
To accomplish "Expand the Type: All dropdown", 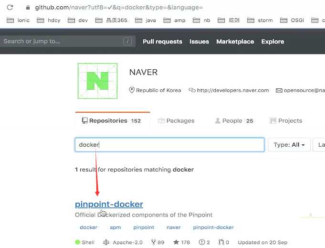I will pyautogui.click(x=289, y=145).
